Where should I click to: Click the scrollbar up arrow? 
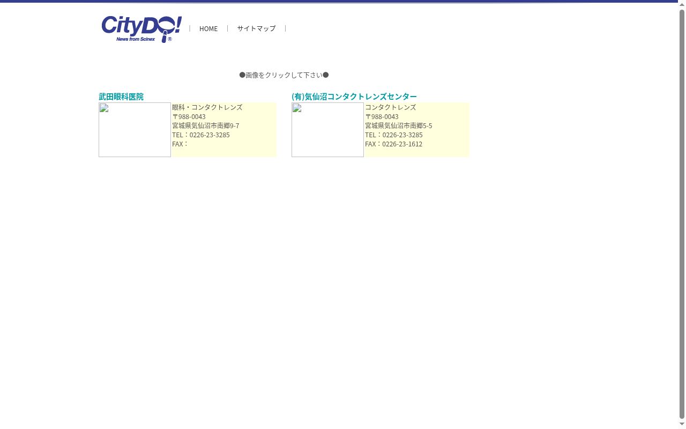click(x=682, y=4)
